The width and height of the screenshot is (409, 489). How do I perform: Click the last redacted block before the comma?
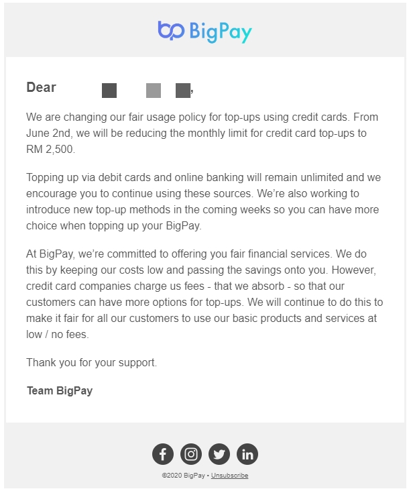(182, 90)
